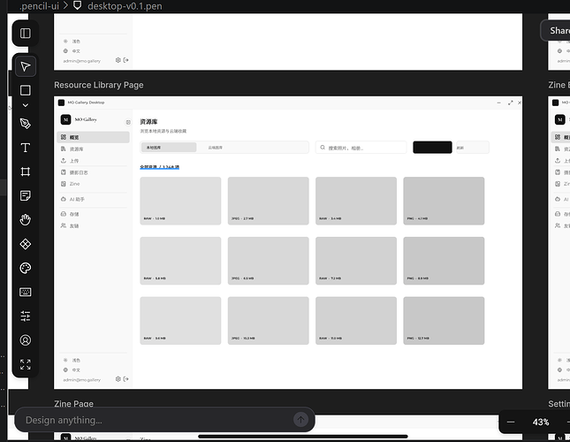570x442 pixels.
Task: Click the settings gear in the top frame
Action: [118, 60]
